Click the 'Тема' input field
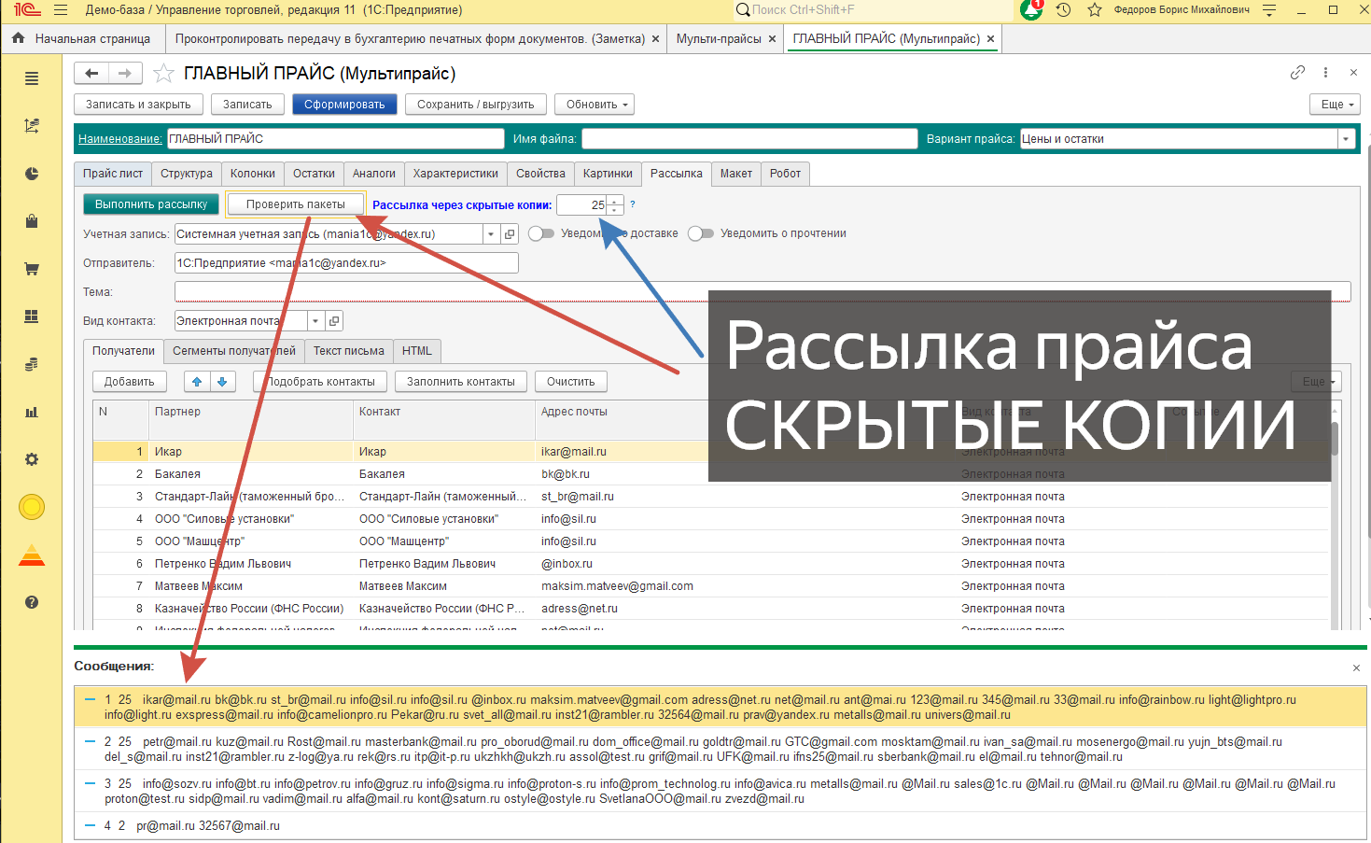 click(x=762, y=292)
